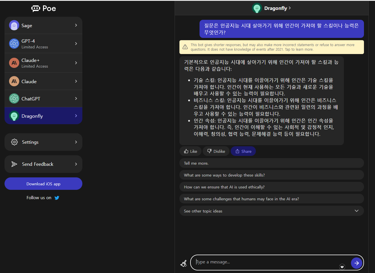
Task: Open Settings menu item
Action: pyautogui.click(x=43, y=142)
